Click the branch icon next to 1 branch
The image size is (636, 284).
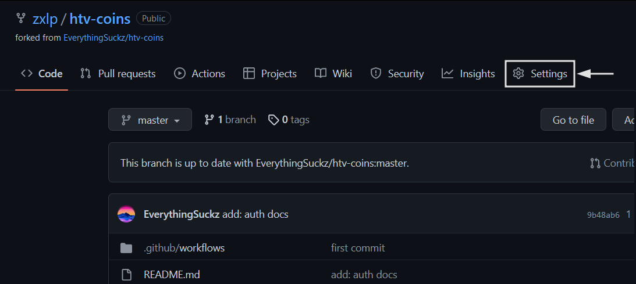209,120
